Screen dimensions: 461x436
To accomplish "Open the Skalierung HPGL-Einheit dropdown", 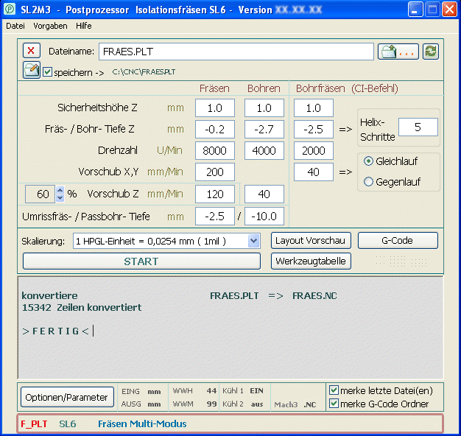I will (253, 241).
